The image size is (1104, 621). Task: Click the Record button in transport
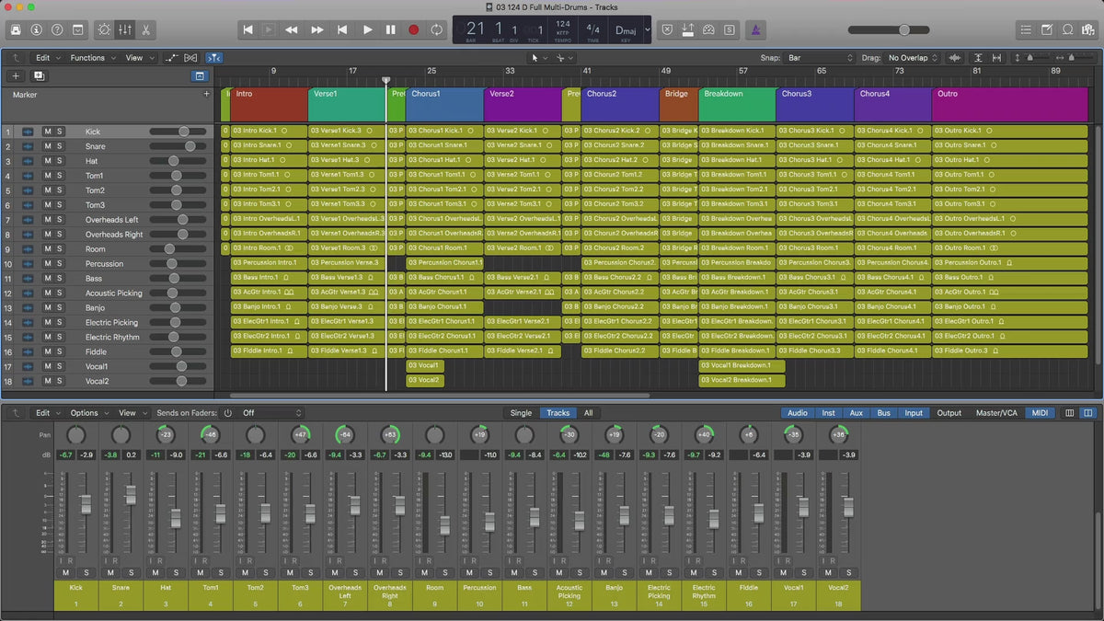[413, 29]
